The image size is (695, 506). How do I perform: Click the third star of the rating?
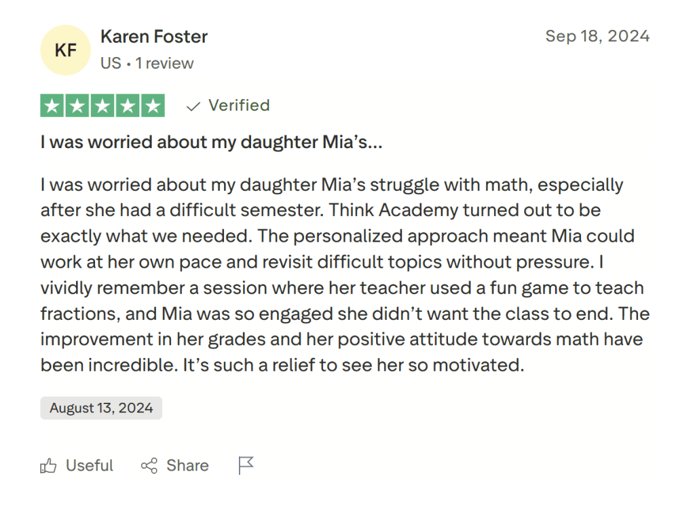102,105
